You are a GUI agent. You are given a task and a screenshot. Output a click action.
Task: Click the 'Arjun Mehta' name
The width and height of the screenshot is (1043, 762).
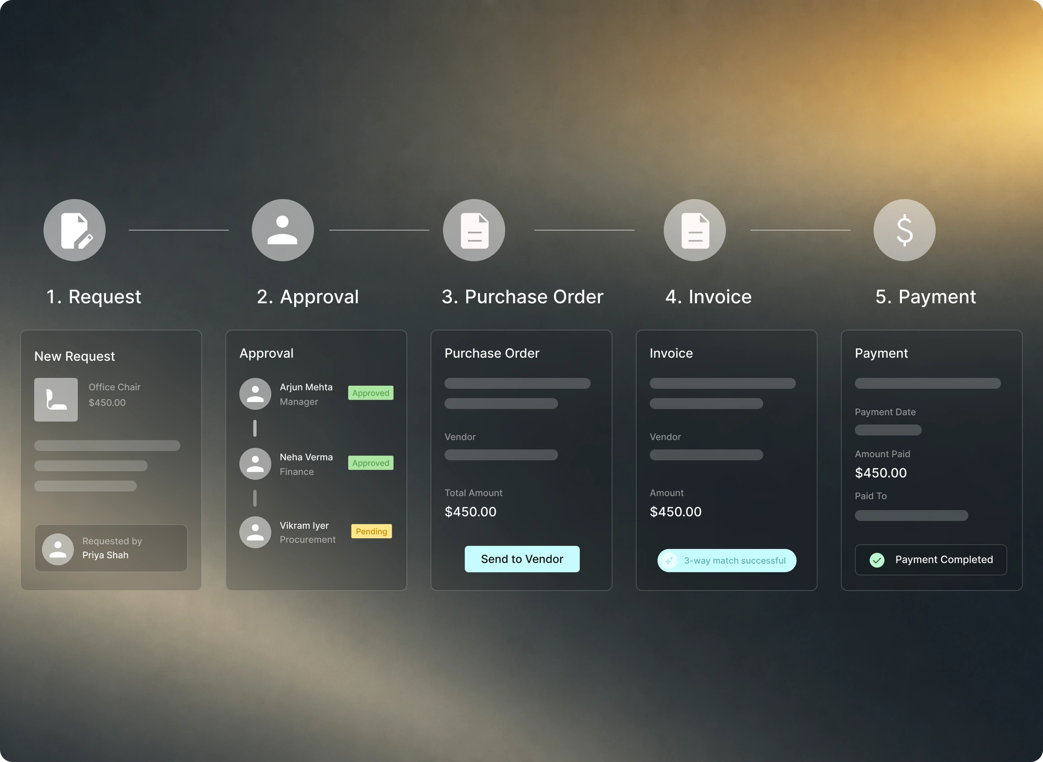click(x=306, y=387)
